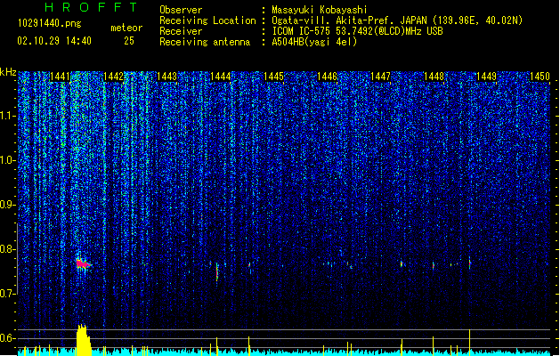The width and height of the screenshot is (560, 356).
Task: Click the 1.1 frequency axis label
Action: click(x=7, y=116)
